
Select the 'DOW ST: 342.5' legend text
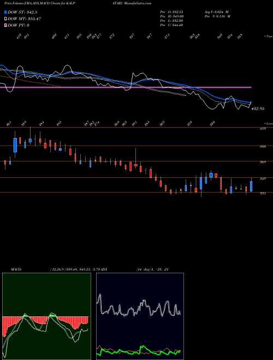click(22, 12)
